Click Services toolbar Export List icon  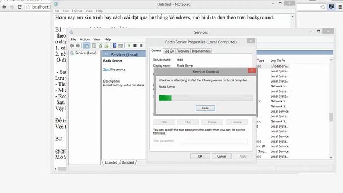point(107,46)
